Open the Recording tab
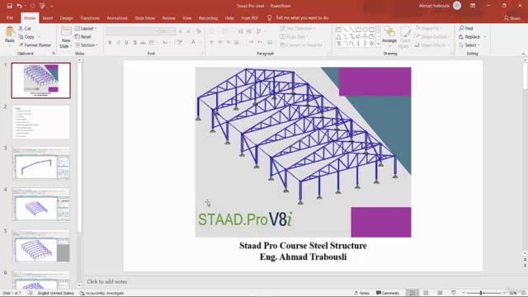The image size is (528, 297). [x=208, y=18]
